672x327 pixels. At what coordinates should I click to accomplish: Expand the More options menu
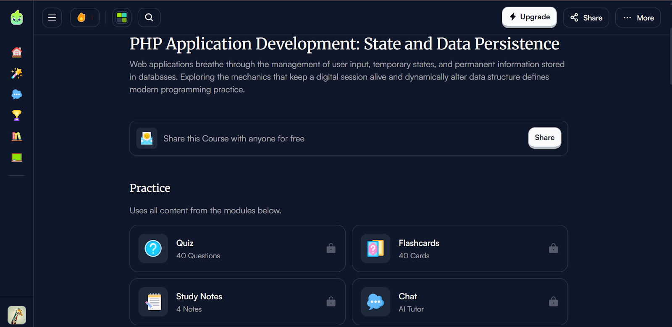pos(638,18)
